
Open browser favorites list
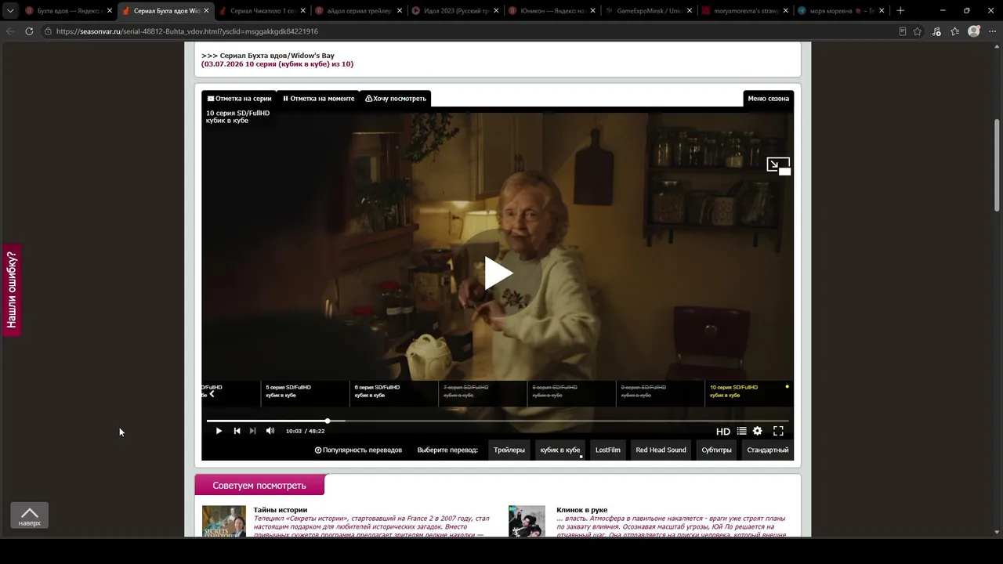[954, 31]
